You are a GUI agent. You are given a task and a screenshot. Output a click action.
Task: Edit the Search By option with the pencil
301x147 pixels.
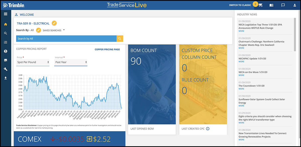click(x=38, y=30)
